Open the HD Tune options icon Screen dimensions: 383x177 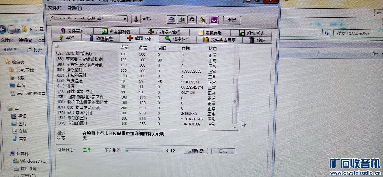click(x=202, y=19)
